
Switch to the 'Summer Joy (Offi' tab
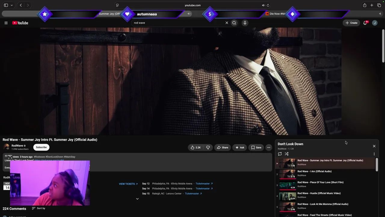point(109,14)
